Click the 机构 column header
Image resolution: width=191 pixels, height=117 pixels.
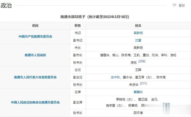coord(35,26)
